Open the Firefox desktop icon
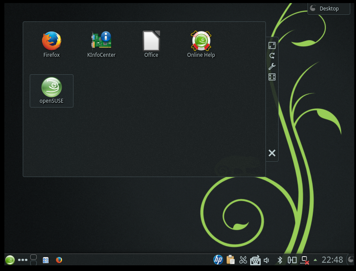 (52, 45)
